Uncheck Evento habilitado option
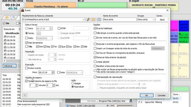 coord(95,28)
